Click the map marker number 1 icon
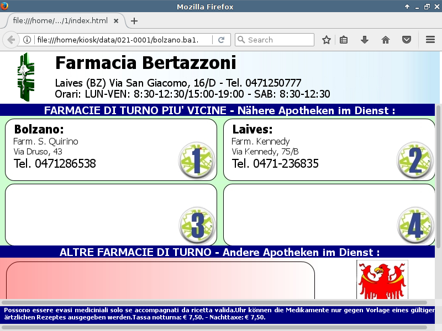 tap(197, 161)
